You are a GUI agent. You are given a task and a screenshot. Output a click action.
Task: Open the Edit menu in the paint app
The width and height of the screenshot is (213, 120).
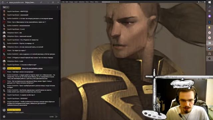(x=67, y=2)
